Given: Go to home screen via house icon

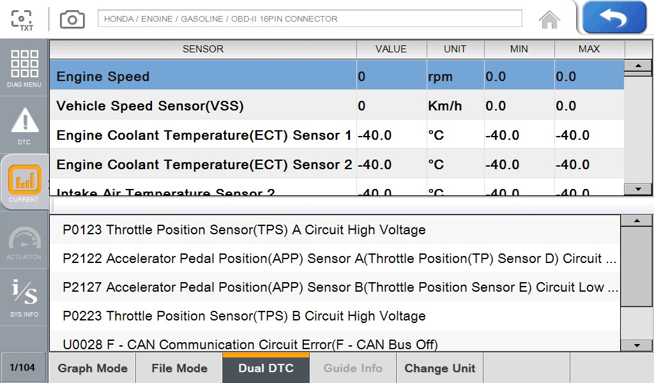Looking at the screenshot, I should (x=549, y=19).
